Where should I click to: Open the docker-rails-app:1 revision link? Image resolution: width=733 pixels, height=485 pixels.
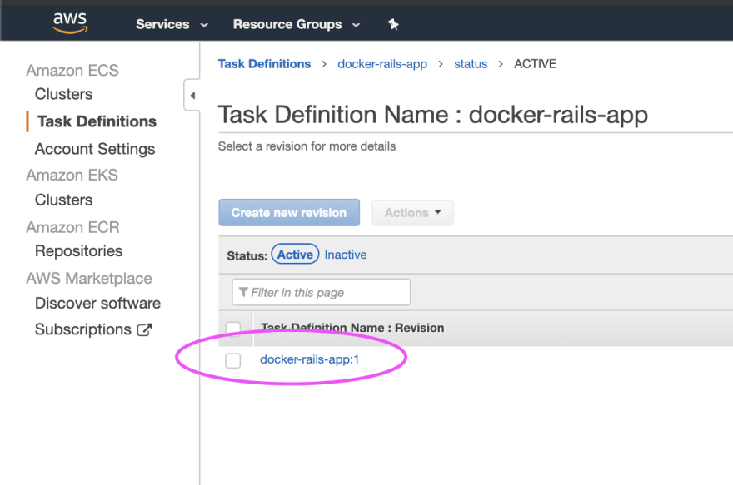[310, 359]
